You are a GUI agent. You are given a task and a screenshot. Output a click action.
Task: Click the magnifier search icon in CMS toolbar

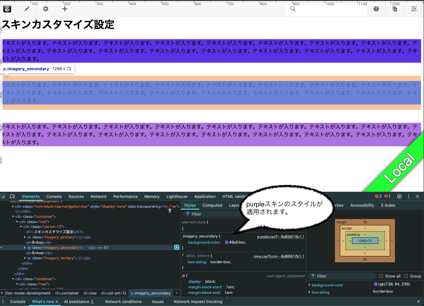click(x=293, y=9)
